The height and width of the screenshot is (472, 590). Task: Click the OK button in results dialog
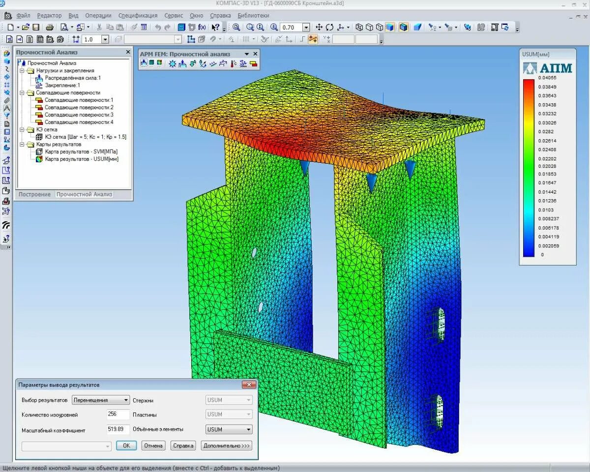coord(126,445)
